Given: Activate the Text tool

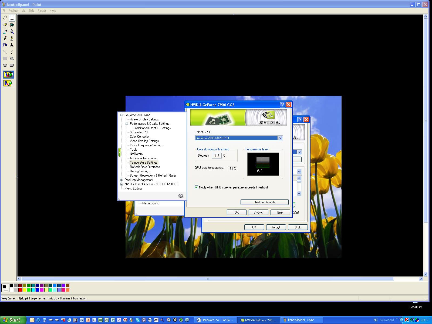Looking at the screenshot, I should (x=12, y=45).
